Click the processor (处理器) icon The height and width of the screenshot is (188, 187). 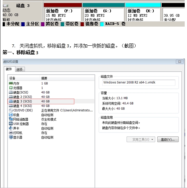pyautogui.click(x=11, y=88)
